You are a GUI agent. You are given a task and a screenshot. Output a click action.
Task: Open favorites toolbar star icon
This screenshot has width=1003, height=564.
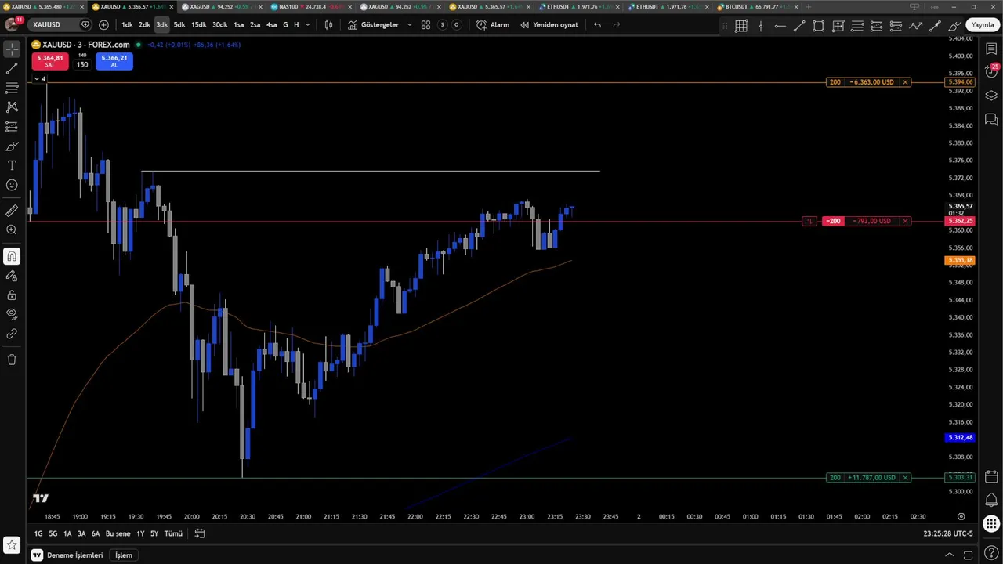tap(12, 544)
